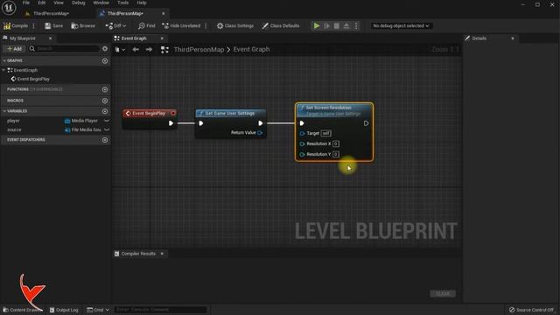560x315 pixels.
Task: Open Class Settings
Action: click(235, 25)
